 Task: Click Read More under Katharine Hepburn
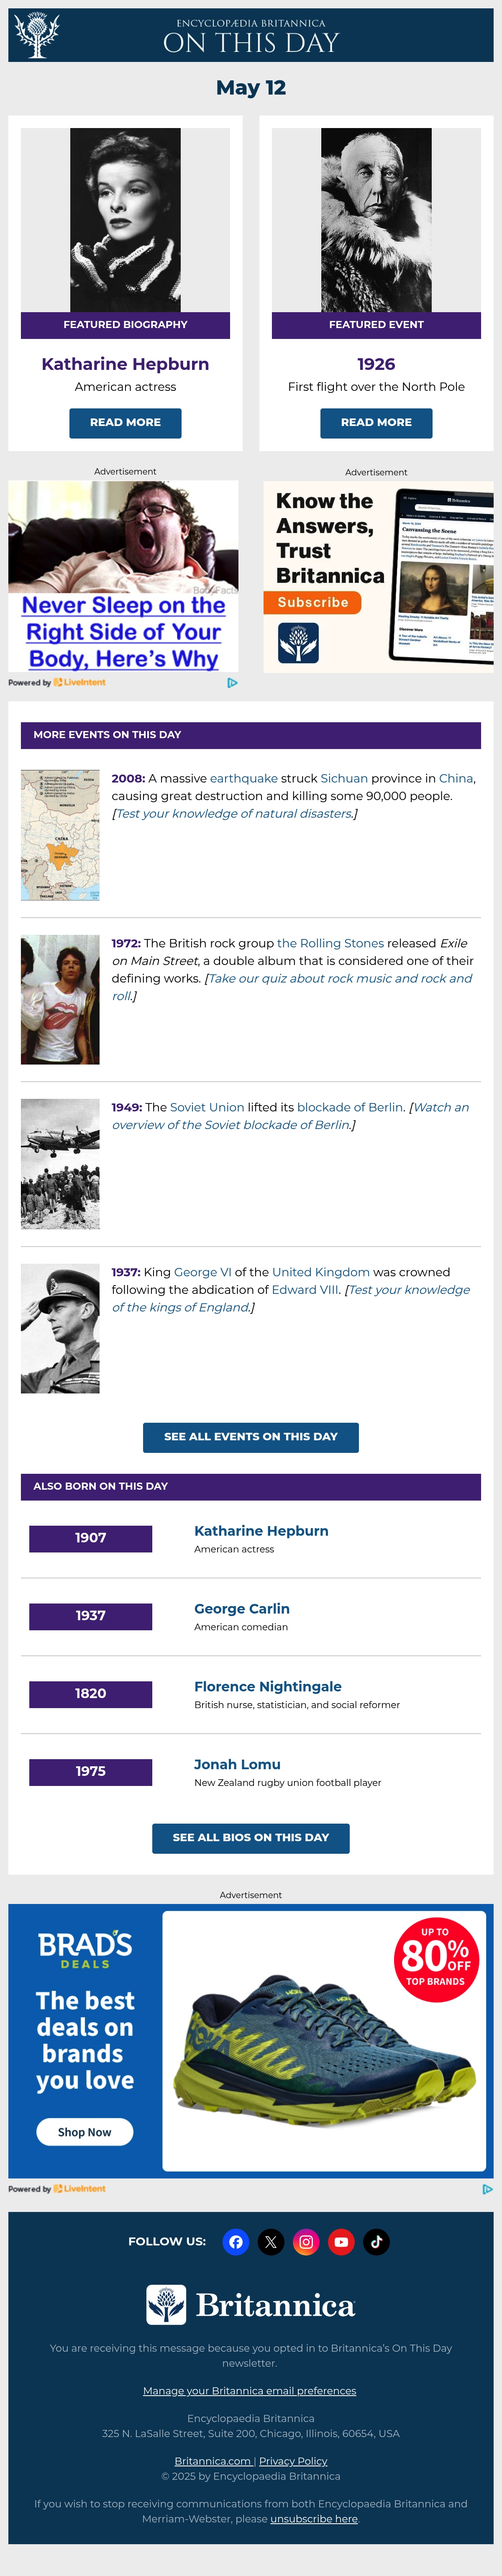(x=125, y=423)
